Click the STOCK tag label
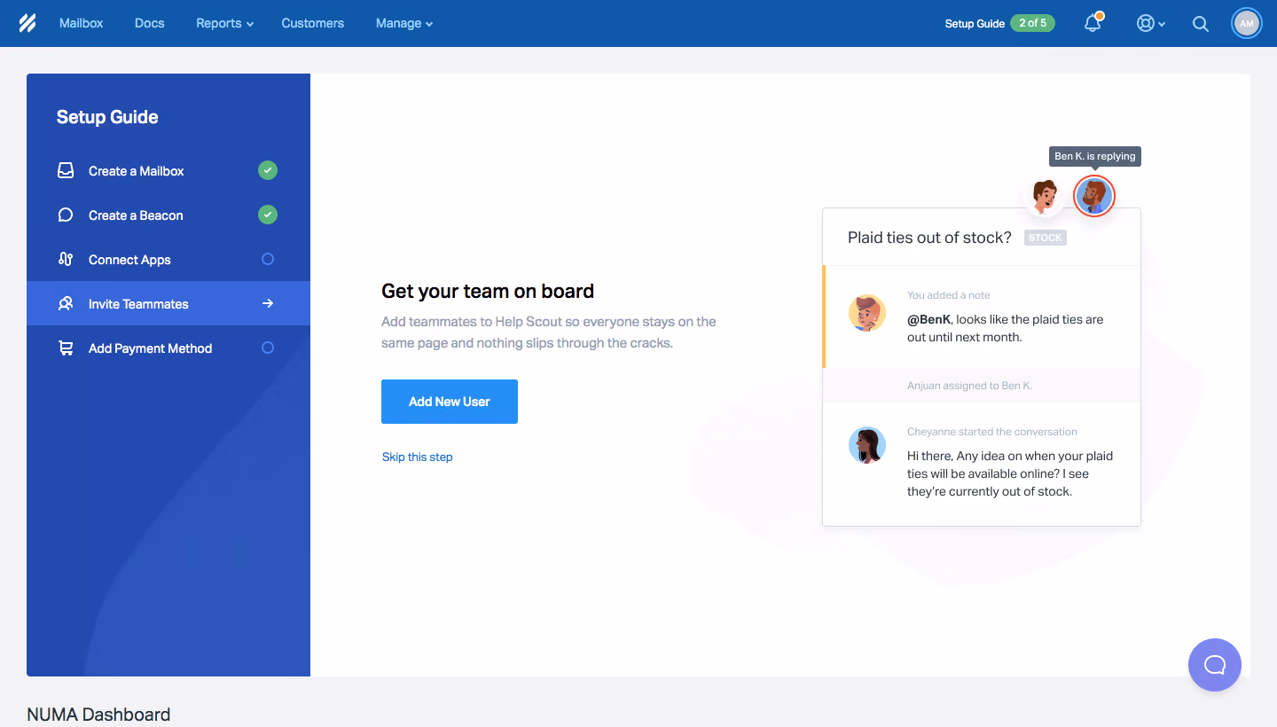Screen dimensions: 1277x727 [1046, 238]
